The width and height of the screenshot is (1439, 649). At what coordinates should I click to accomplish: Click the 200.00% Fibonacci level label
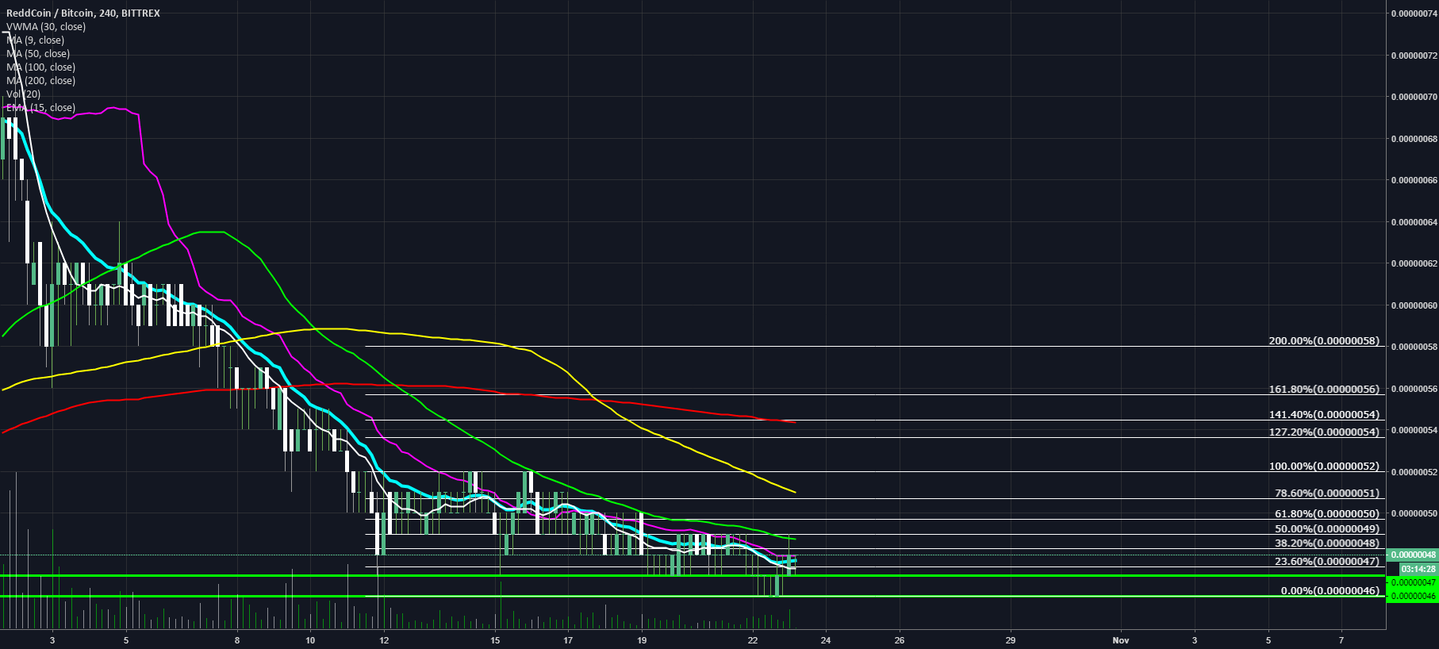(x=1324, y=340)
